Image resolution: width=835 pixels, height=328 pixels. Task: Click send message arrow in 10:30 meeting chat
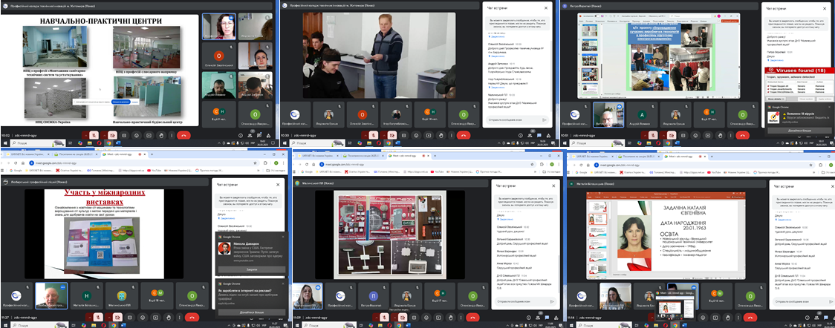[x=545, y=119]
